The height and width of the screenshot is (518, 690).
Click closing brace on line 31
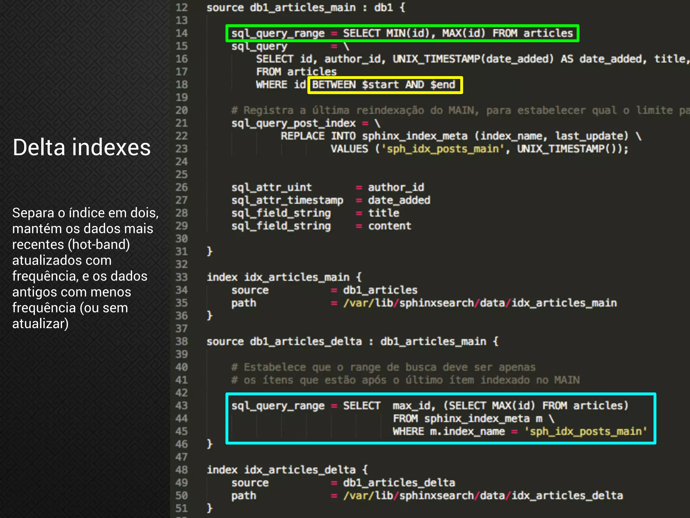pyautogui.click(x=210, y=251)
